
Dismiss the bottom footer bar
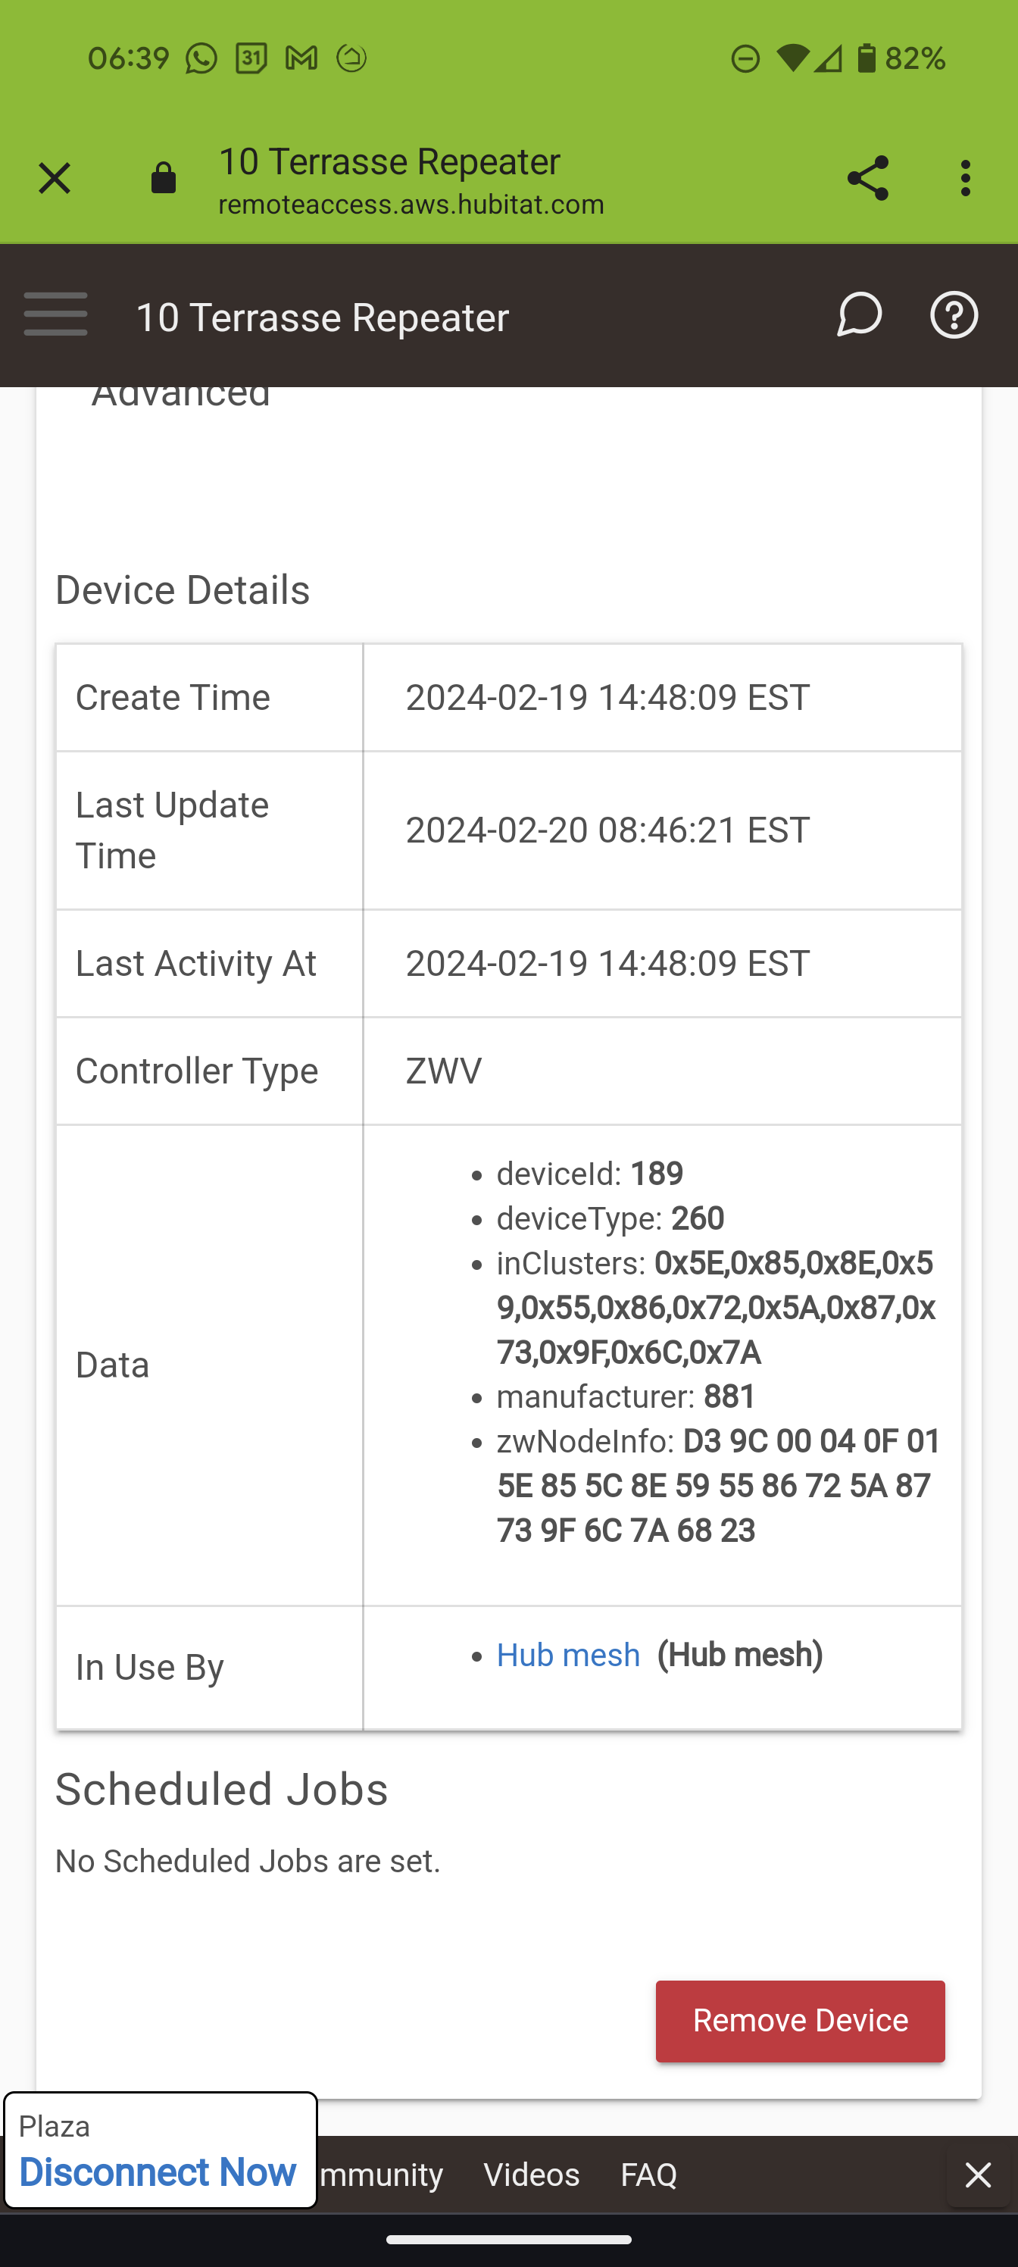pos(978,2175)
